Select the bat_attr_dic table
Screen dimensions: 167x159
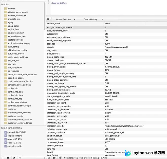(13, 61)
